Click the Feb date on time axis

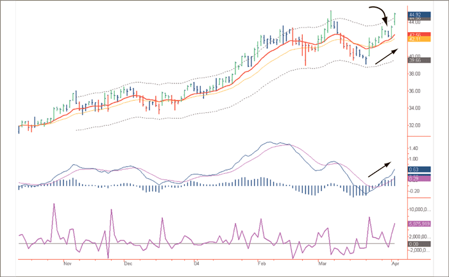click(x=261, y=264)
